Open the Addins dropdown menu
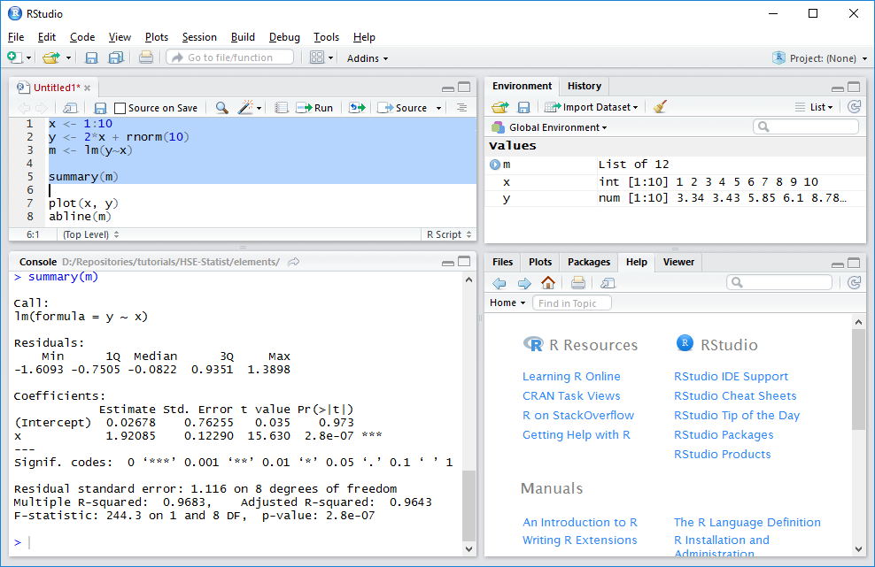Viewport: 875px width, 567px height. 367,58
